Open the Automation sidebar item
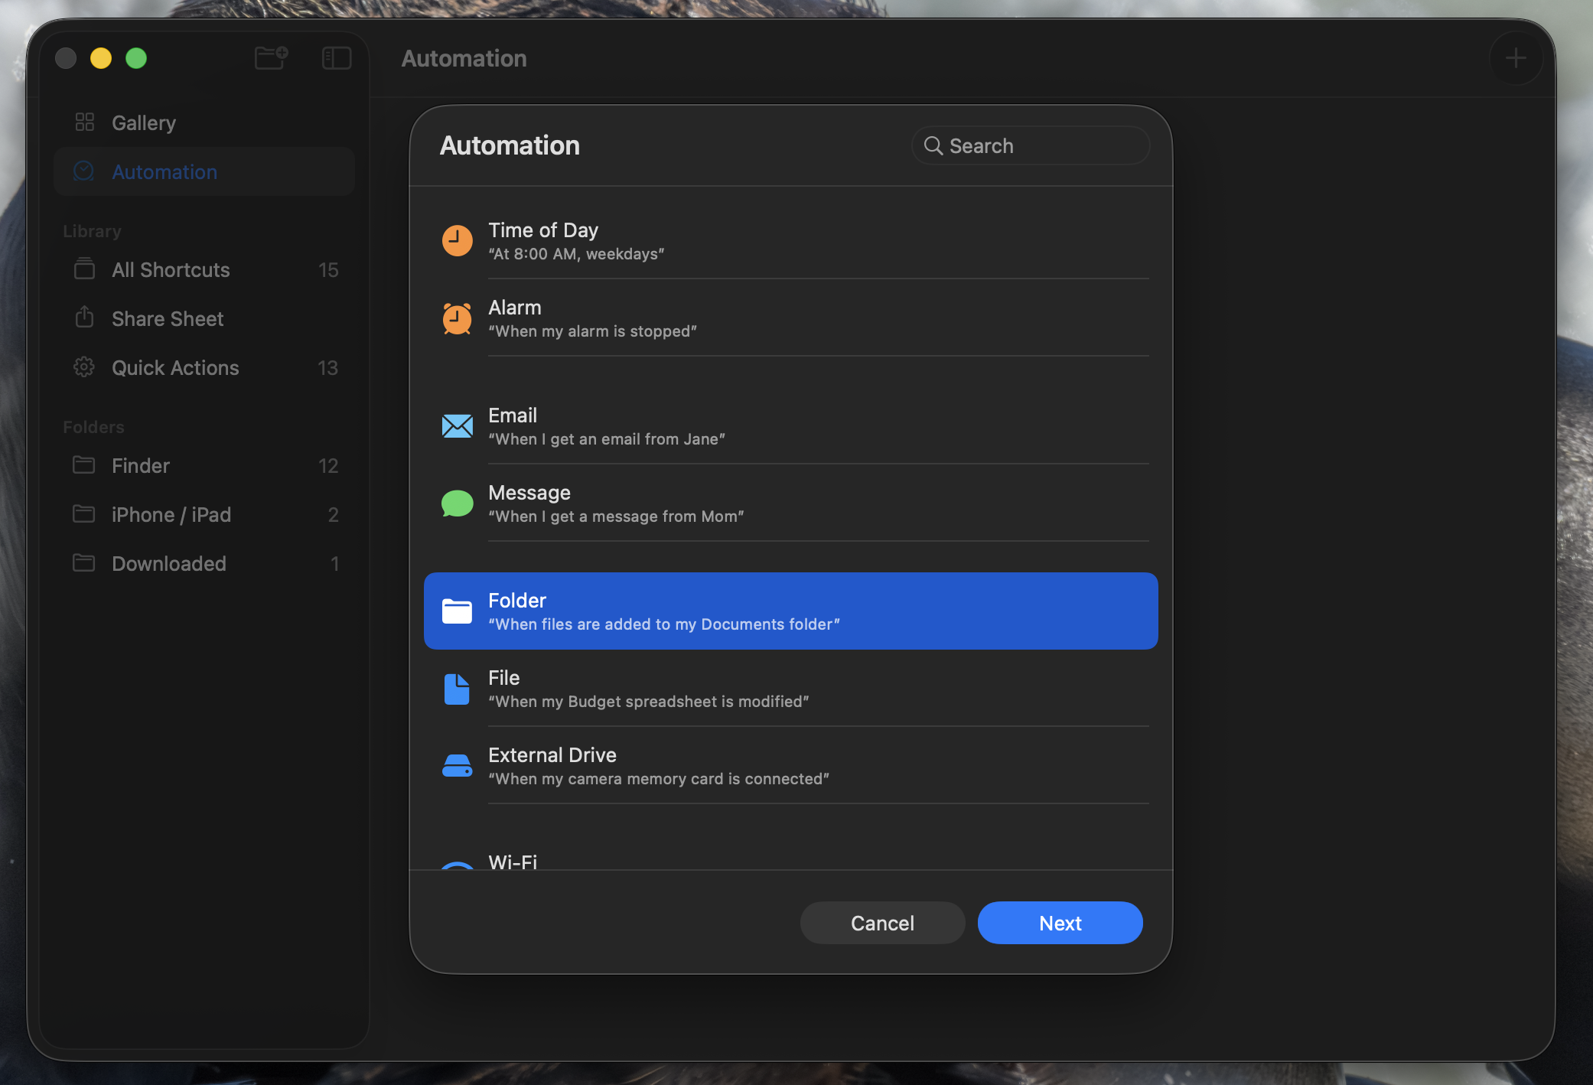1593x1085 pixels. pyautogui.click(x=165, y=172)
